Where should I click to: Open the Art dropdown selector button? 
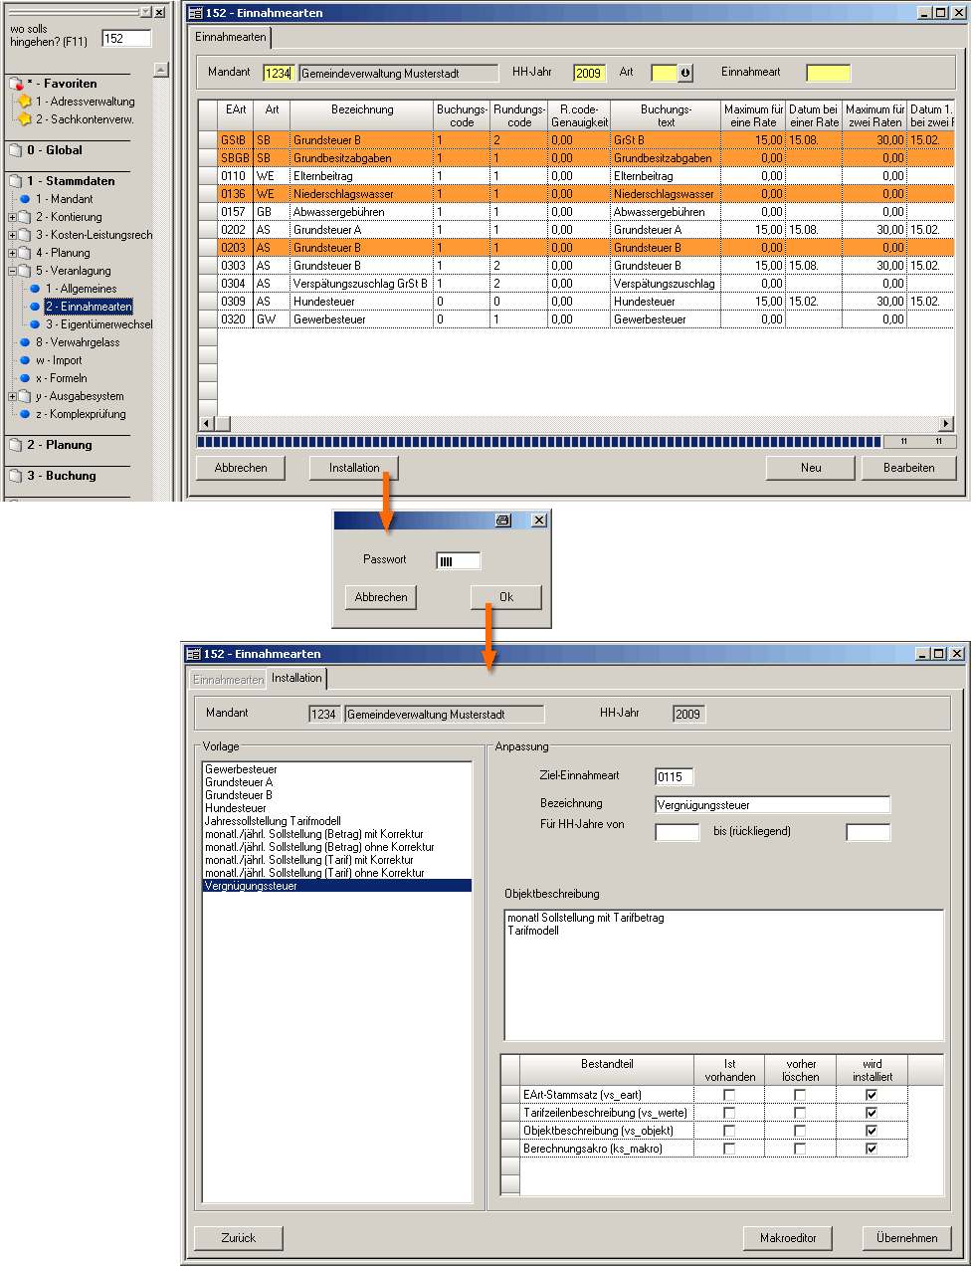point(684,73)
